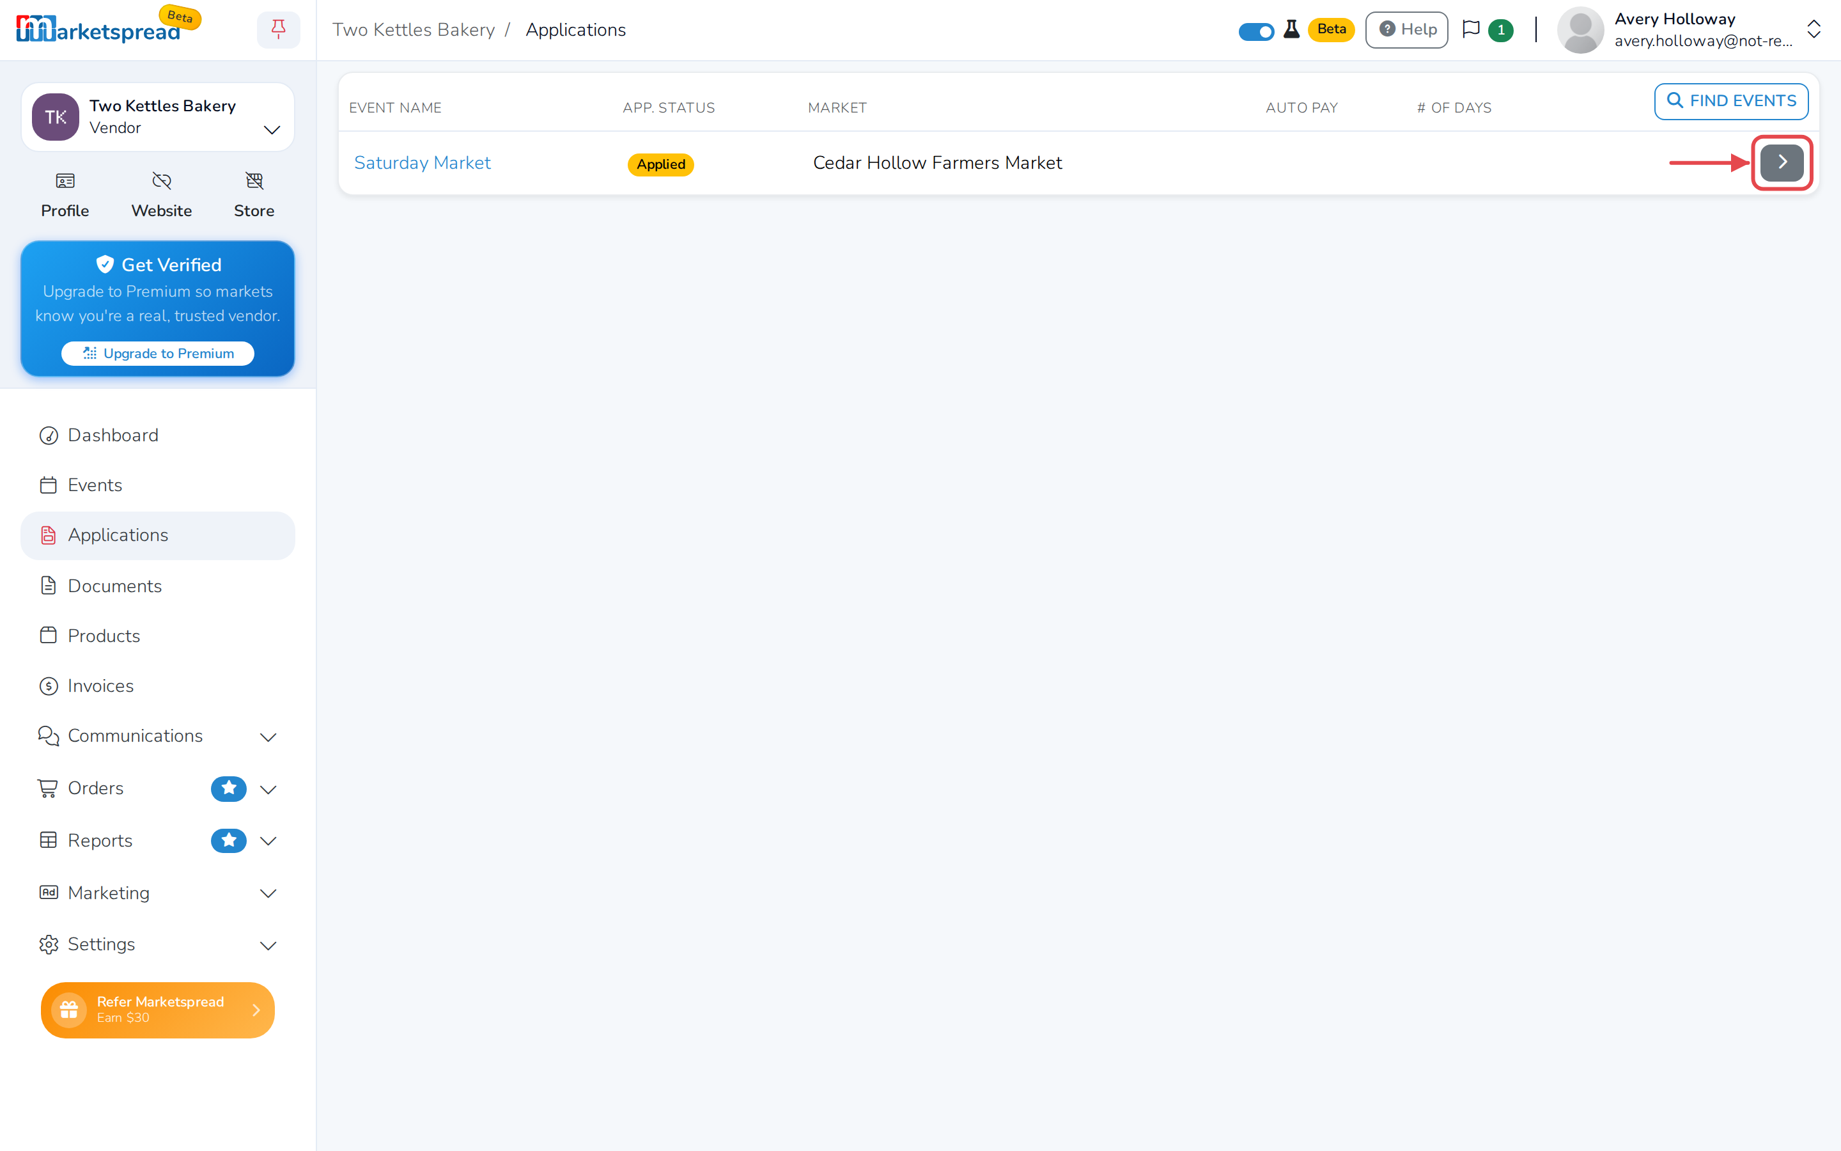This screenshot has height=1151, width=1841.
Task: Select Applications in sidebar
Action: click(x=157, y=535)
